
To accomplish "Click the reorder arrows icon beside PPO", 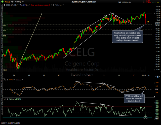I will (8, 80).
